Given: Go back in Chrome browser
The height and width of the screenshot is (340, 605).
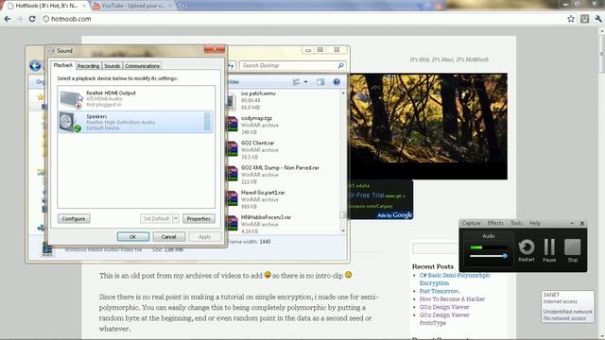Looking at the screenshot, I should (8, 19).
